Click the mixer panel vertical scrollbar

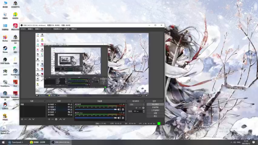[126, 112]
